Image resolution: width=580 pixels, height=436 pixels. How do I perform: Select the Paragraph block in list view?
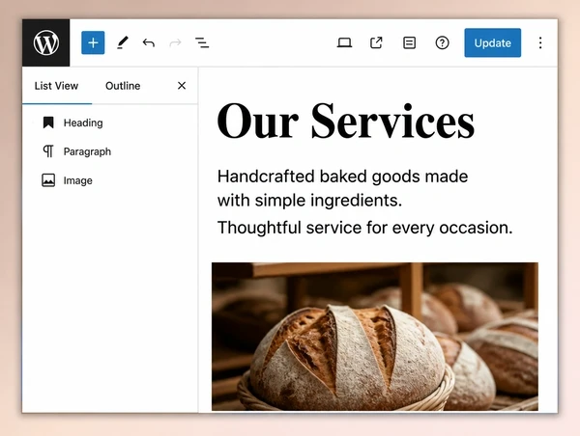tap(110, 151)
